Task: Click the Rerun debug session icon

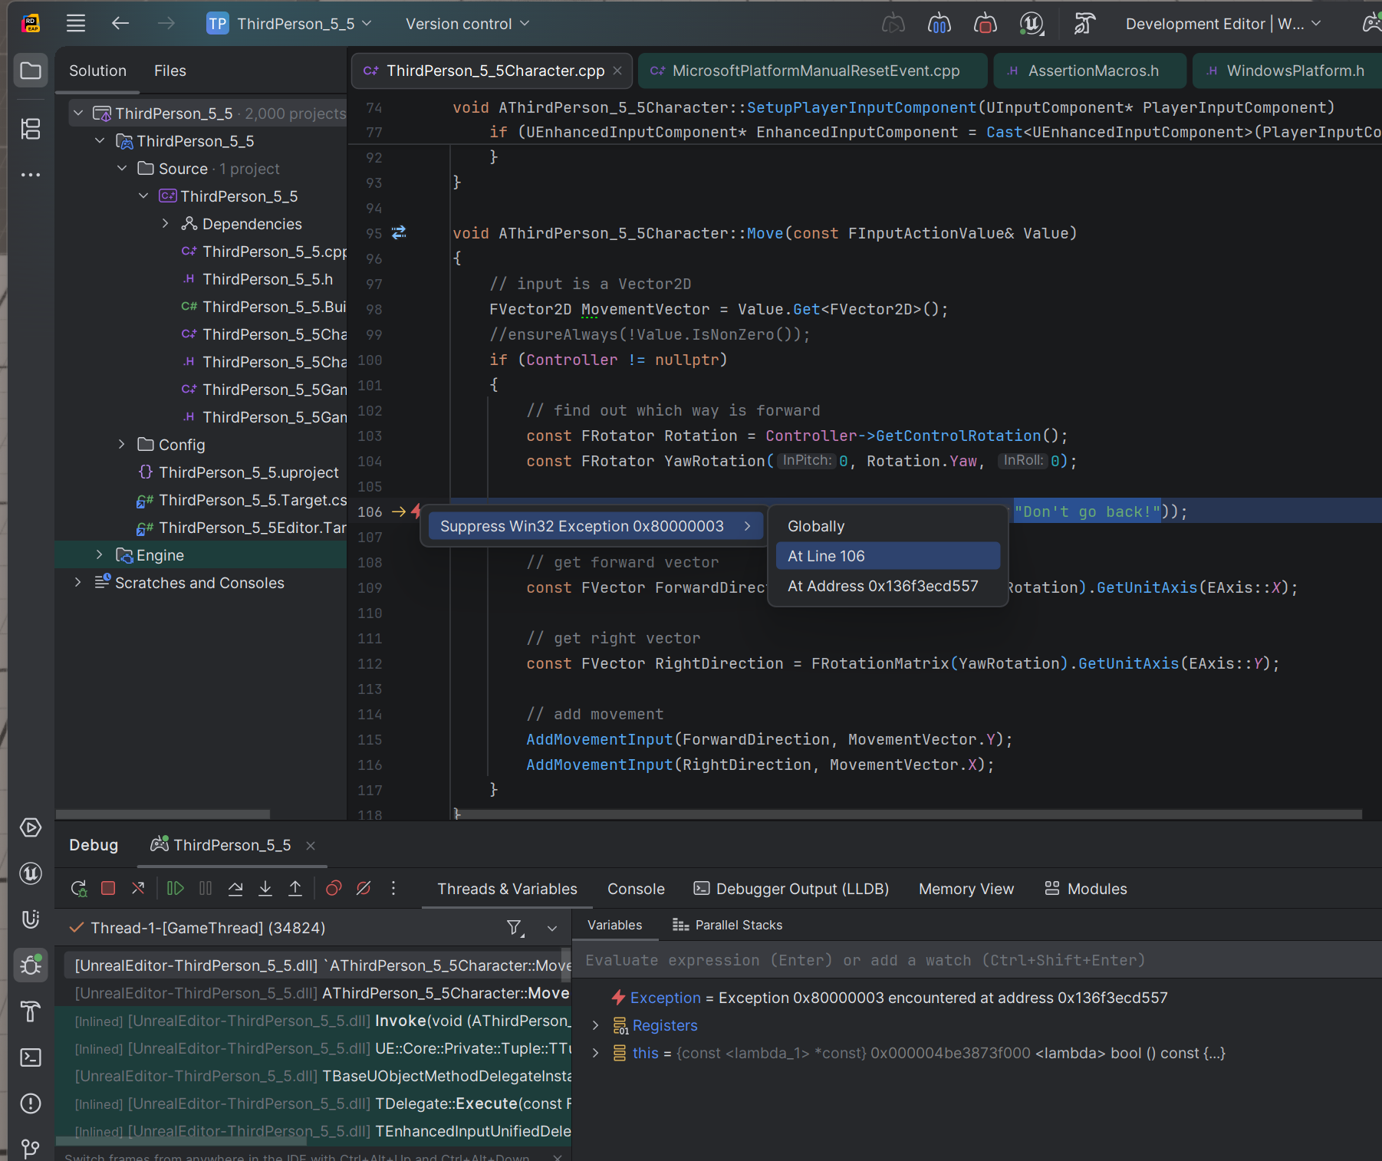Action: click(x=79, y=888)
